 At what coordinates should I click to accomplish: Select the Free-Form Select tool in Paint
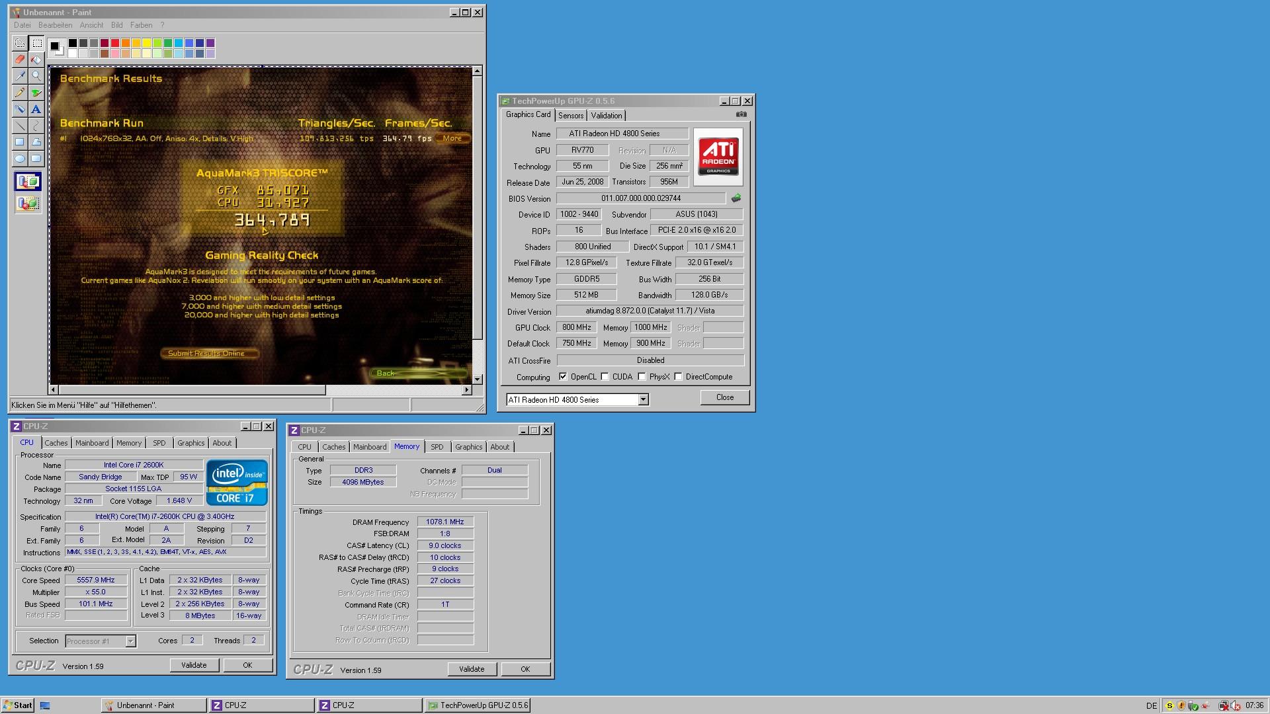(20, 43)
